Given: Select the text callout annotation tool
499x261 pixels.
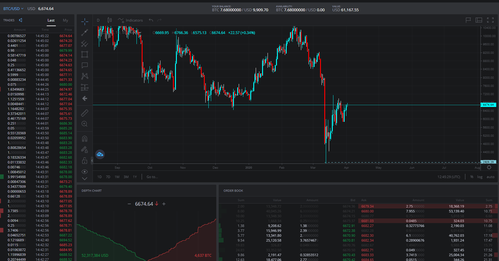Looking at the screenshot, I should click(85, 65).
